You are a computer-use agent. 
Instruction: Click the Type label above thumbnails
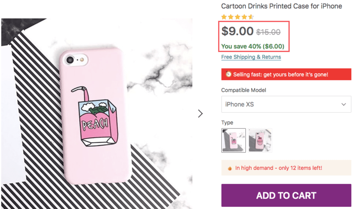227,122
